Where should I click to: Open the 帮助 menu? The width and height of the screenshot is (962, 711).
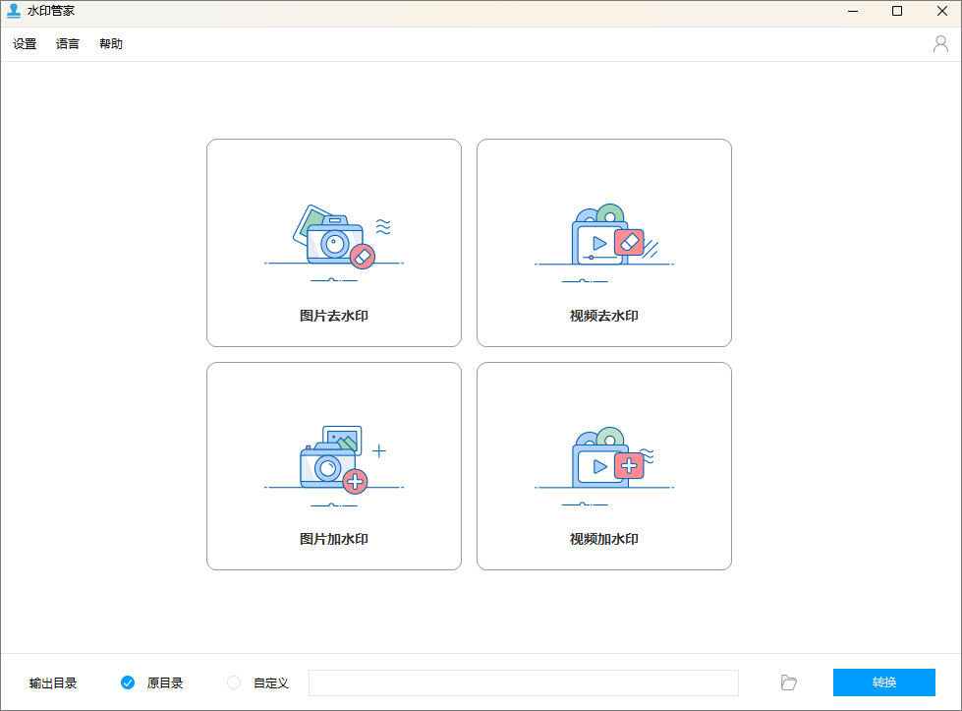[x=110, y=43]
